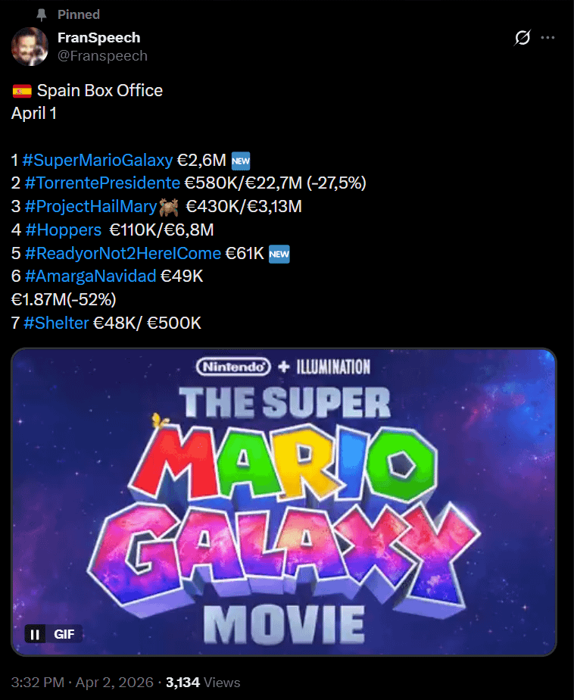Click the Grok icon beside the tweet
This screenshot has width=574, height=700.
coord(523,38)
